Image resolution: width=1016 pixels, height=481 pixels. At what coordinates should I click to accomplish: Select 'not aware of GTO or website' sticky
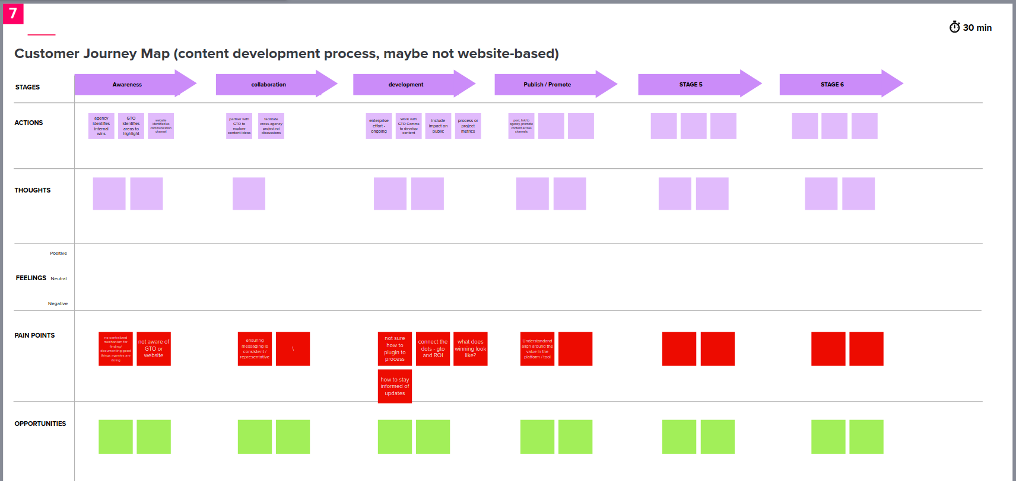[x=154, y=349]
